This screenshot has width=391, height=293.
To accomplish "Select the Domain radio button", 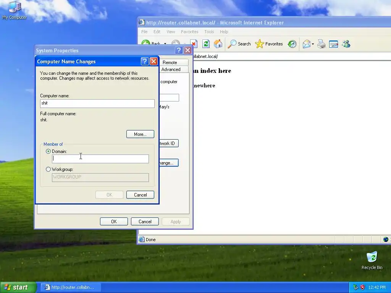I will pyautogui.click(x=48, y=151).
